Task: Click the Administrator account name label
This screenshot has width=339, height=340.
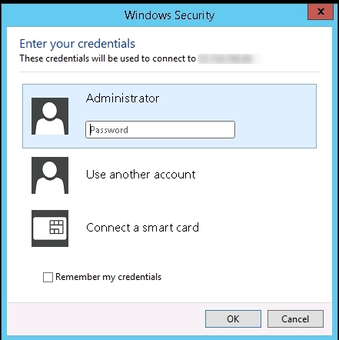Action: click(x=122, y=98)
